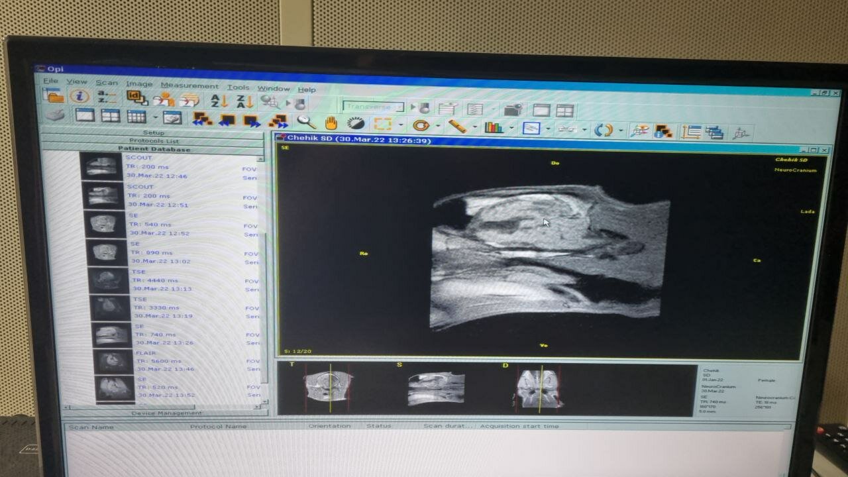This screenshot has height=477, width=848.
Task: Click the 3D axes icon at toolbar end
Action: [740, 133]
